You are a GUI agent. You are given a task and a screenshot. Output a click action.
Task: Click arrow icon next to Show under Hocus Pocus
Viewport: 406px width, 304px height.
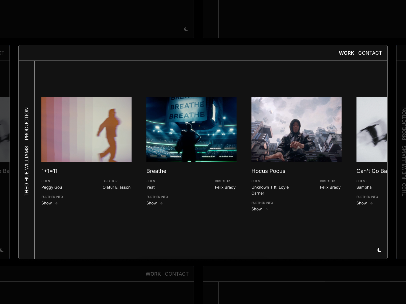coord(266,209)
